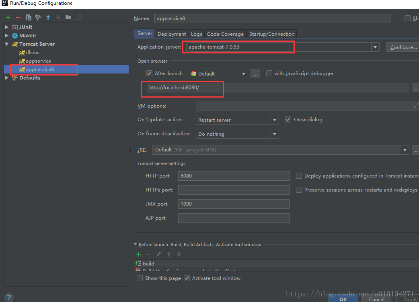419x302 pixels.
Task: Click browse button next to JRE field
Action: click(x=415, y=150)
